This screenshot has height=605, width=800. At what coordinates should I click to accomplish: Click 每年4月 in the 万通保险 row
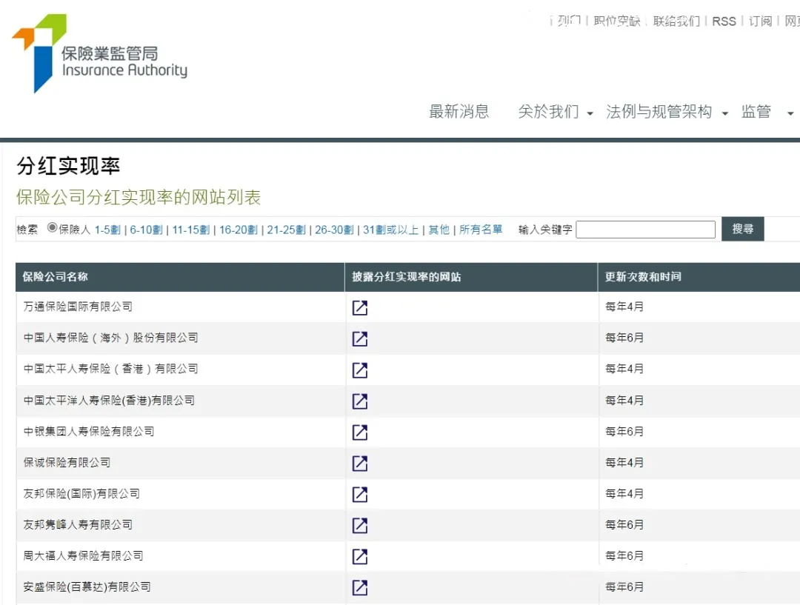624,307
